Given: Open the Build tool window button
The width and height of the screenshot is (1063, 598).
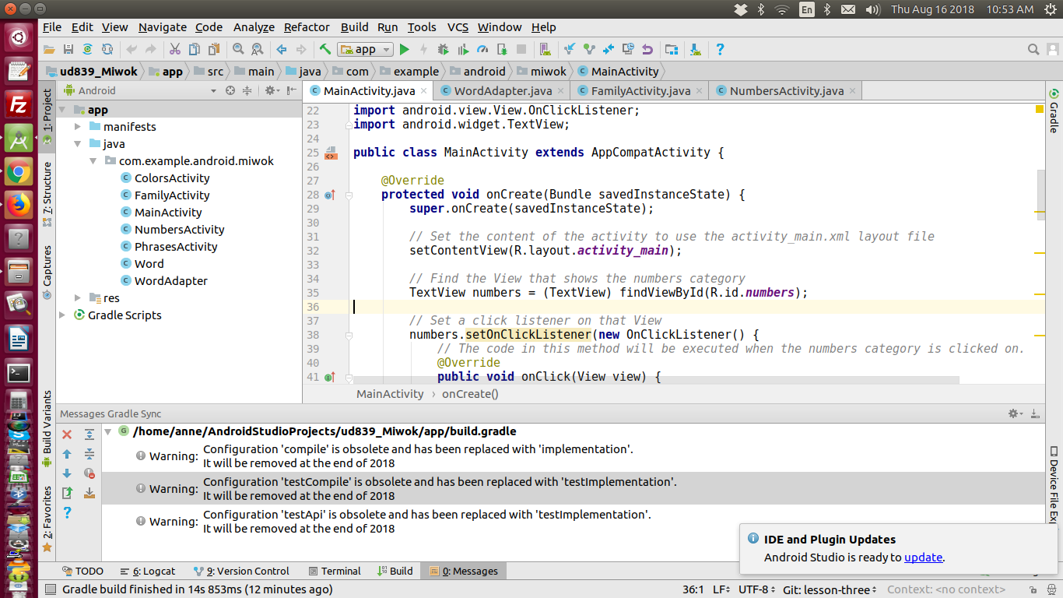Looking at the screenshot, I should (395, 571).
